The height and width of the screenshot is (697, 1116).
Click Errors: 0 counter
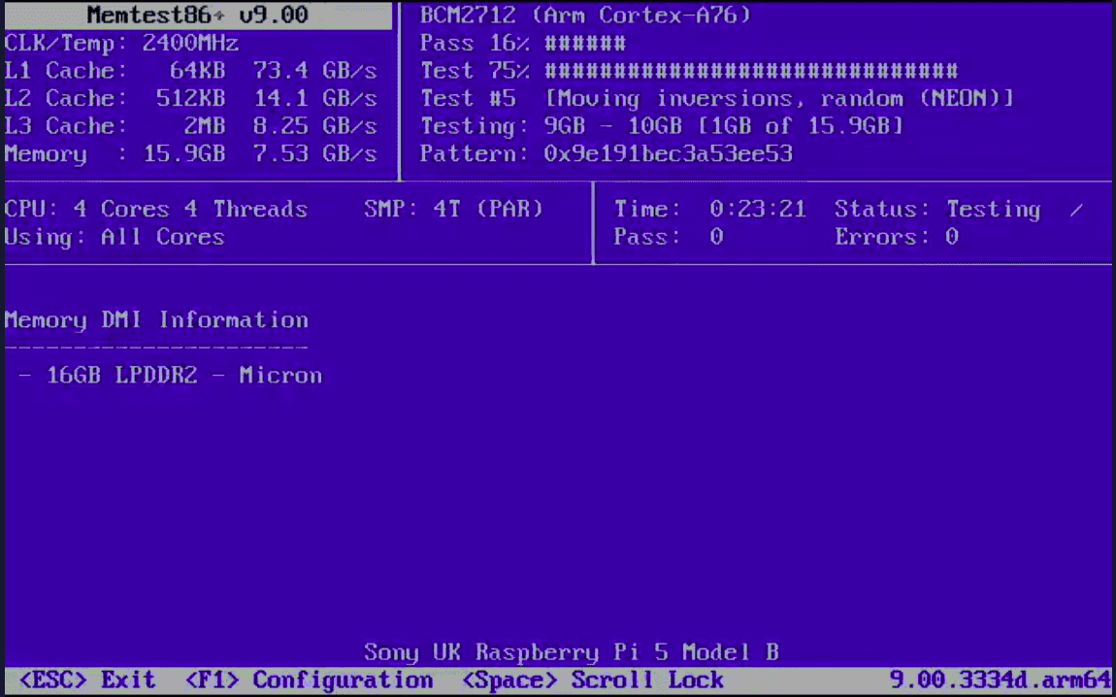pyautogui.click(x=897, y=237)
